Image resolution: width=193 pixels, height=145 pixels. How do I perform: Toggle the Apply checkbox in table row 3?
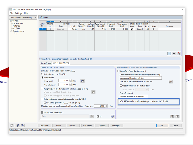(x=132, y=29)
